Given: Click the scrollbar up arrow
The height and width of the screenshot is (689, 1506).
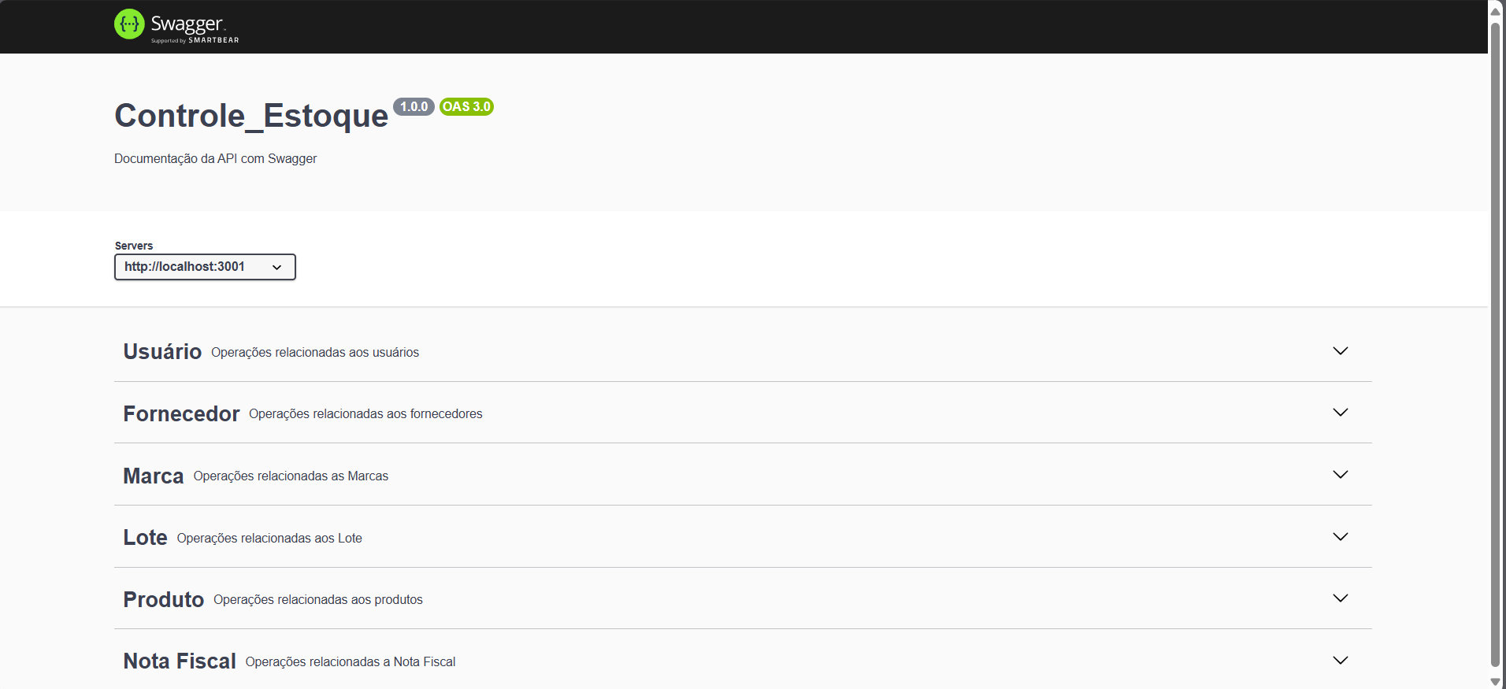Looking at the screenshot, I should pyautogui.click(x=1495, y=11).
